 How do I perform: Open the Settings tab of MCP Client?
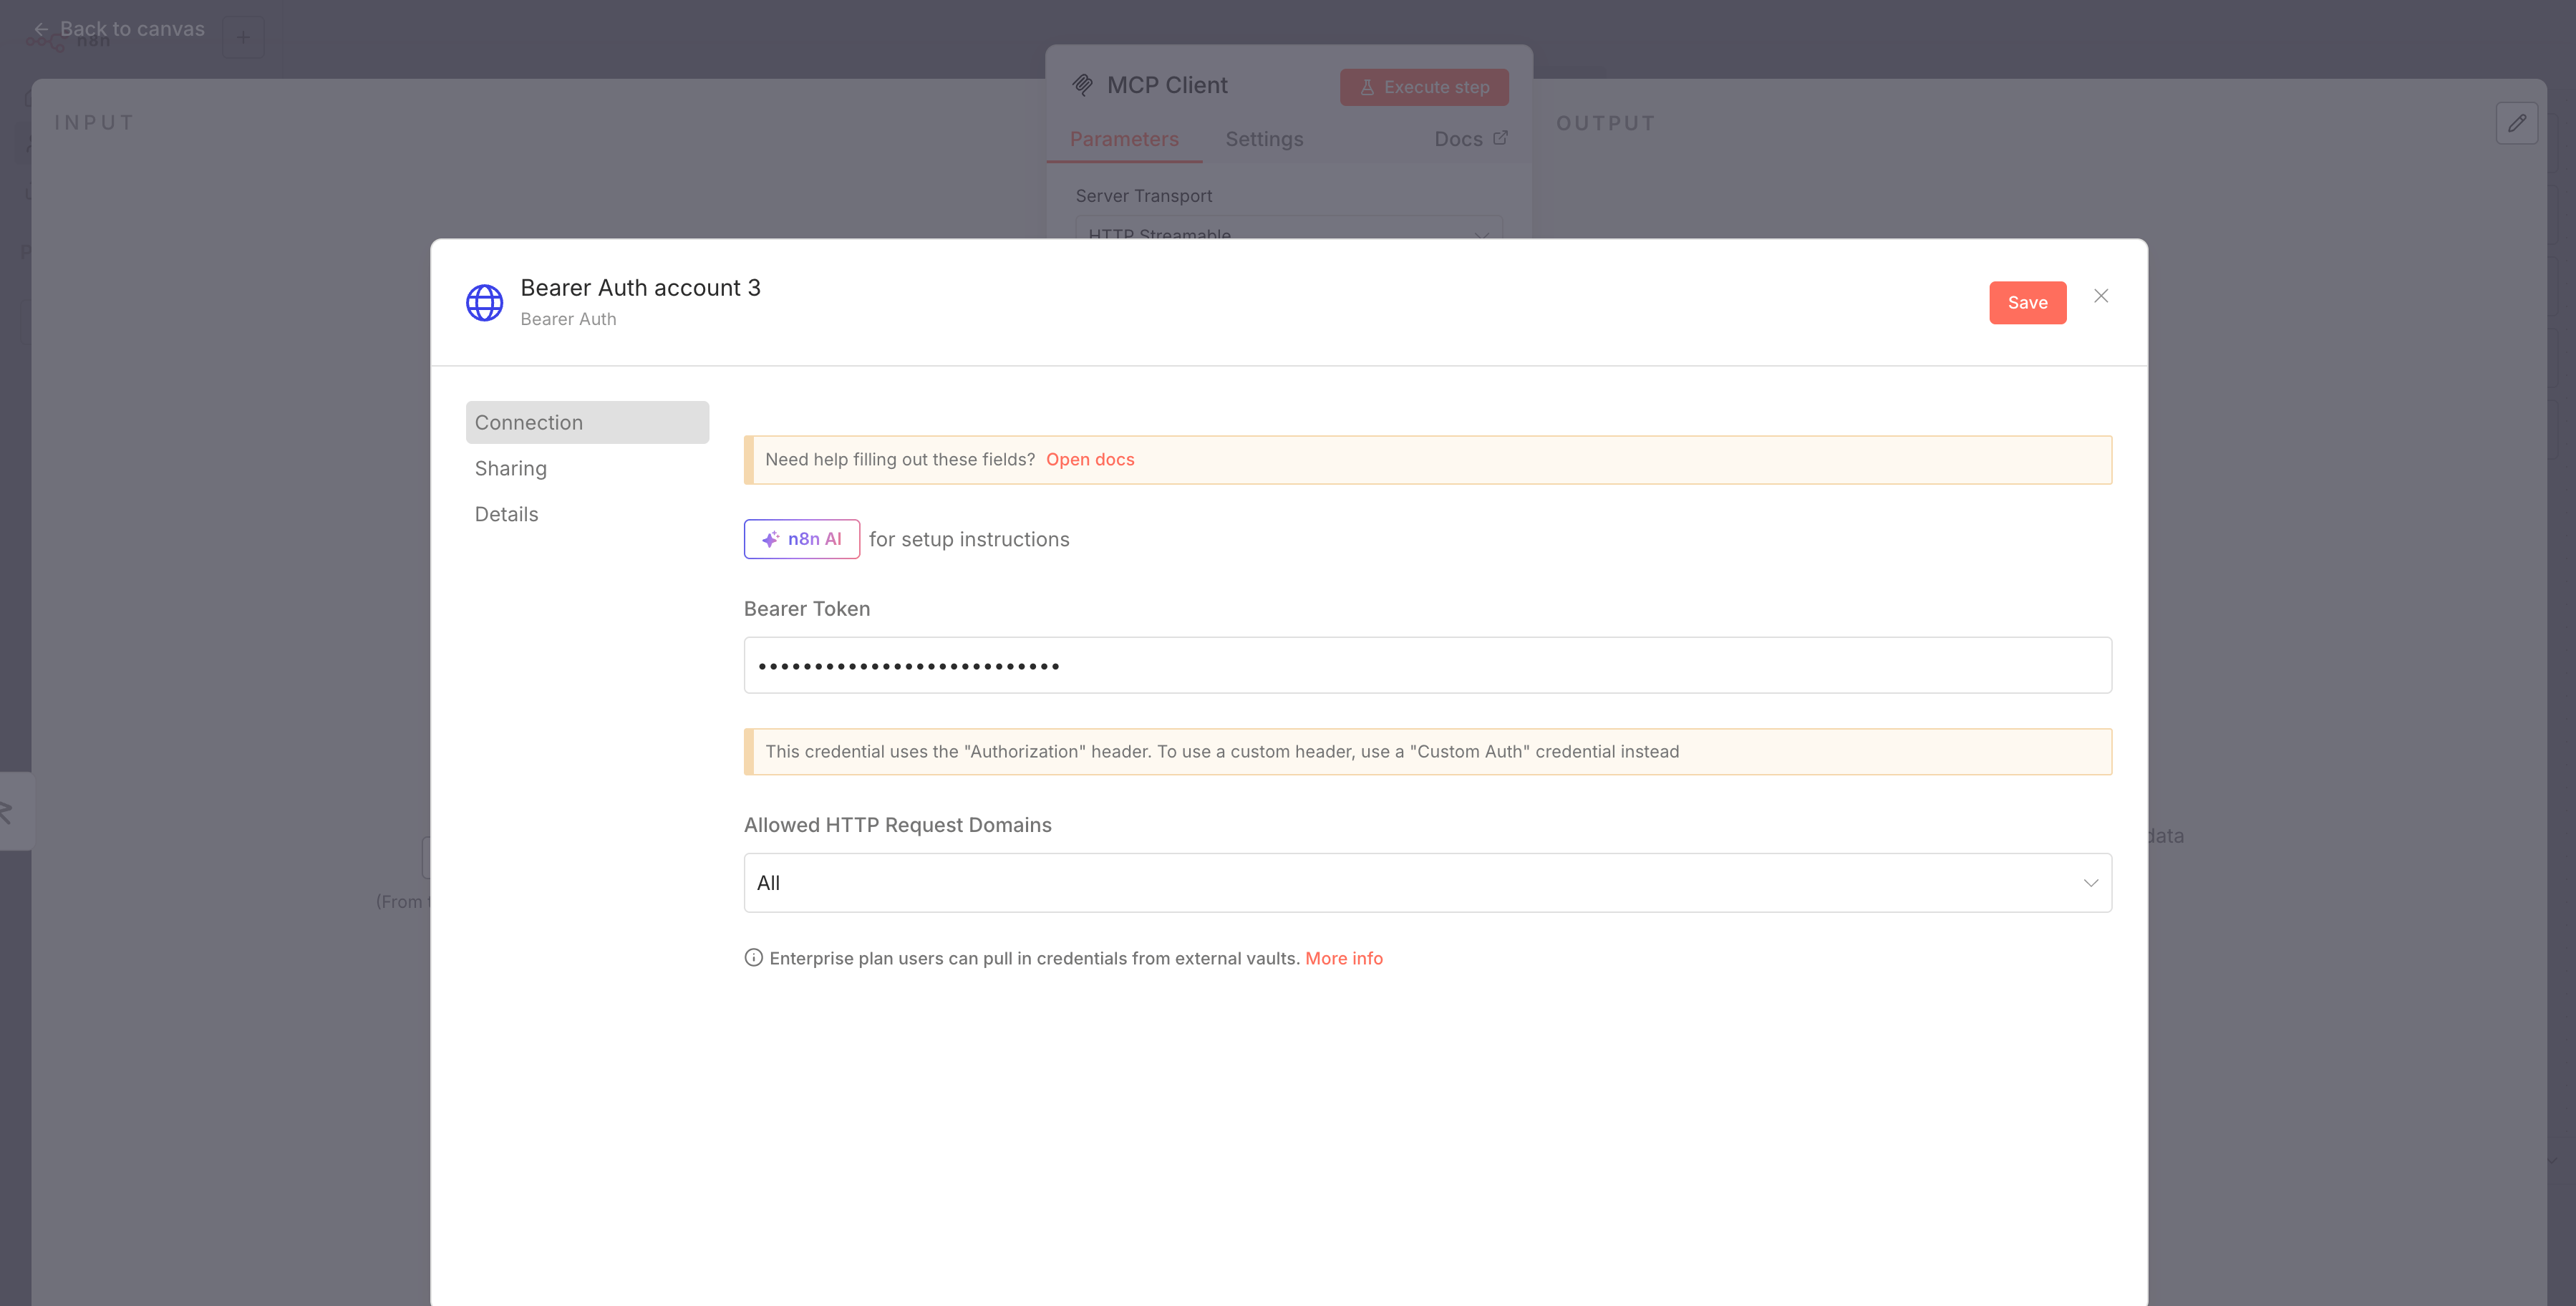click(1263, 139)
